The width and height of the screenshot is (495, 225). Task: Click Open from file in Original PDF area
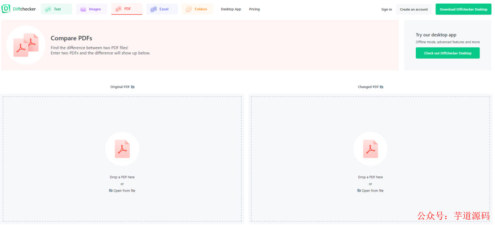click(122, 191)
